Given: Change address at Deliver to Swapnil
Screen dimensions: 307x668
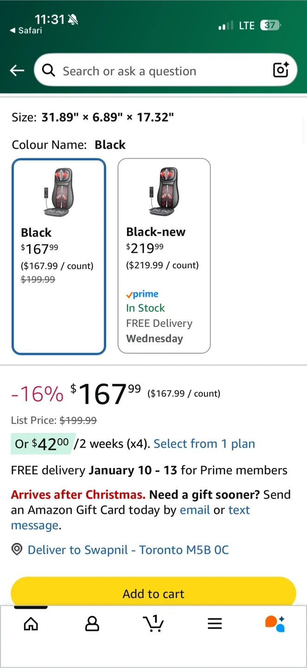Looking at the screenshot, I should (x=128, y=550).
